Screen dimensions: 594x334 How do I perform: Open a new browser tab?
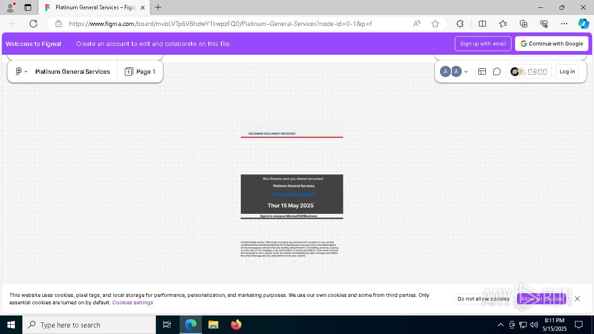click(158, 7)
